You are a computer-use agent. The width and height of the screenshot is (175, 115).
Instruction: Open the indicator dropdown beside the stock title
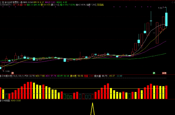21,2
